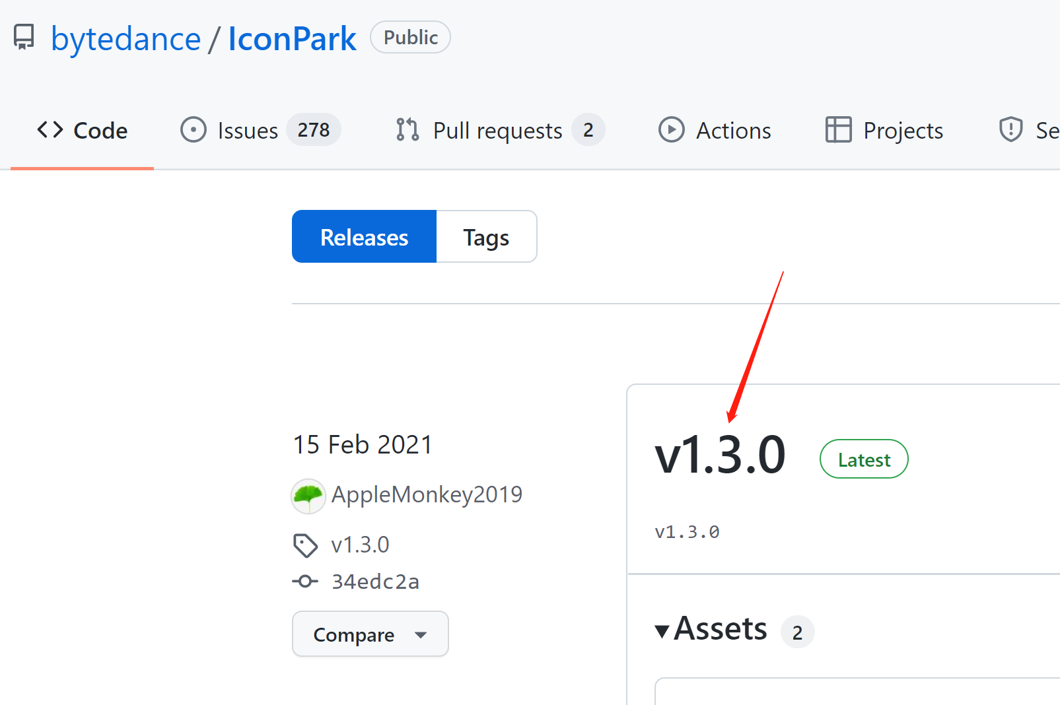
Task: Open the bytedance organization link
Action: tap(125, 38)
